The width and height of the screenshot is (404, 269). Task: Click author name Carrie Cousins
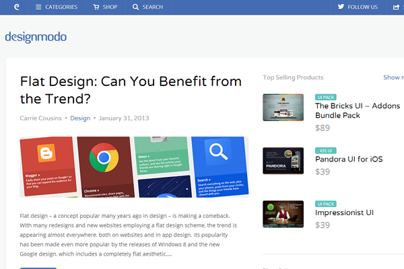pos(40,118)
